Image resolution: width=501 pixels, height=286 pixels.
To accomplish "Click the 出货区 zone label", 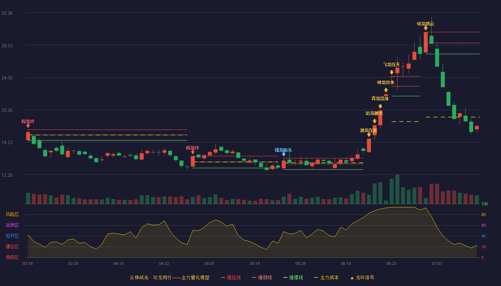I will pos(12,225).
